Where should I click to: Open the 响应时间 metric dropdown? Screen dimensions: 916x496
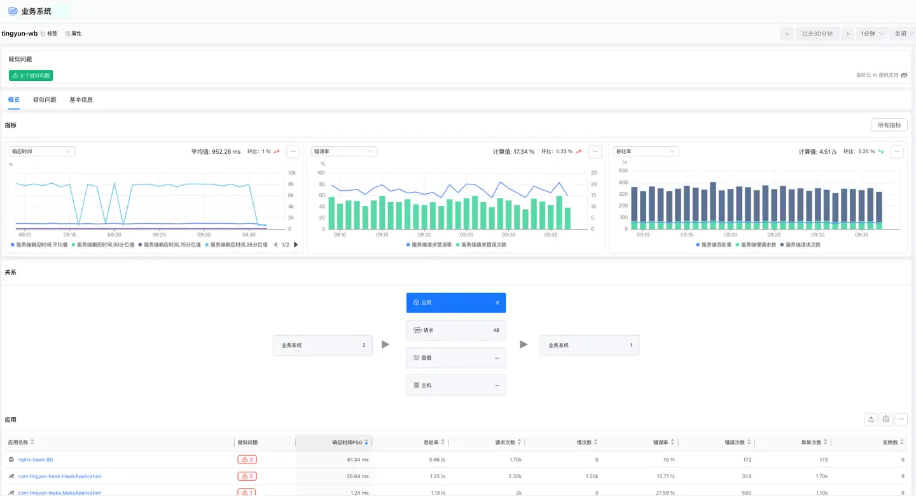(42, 151)
